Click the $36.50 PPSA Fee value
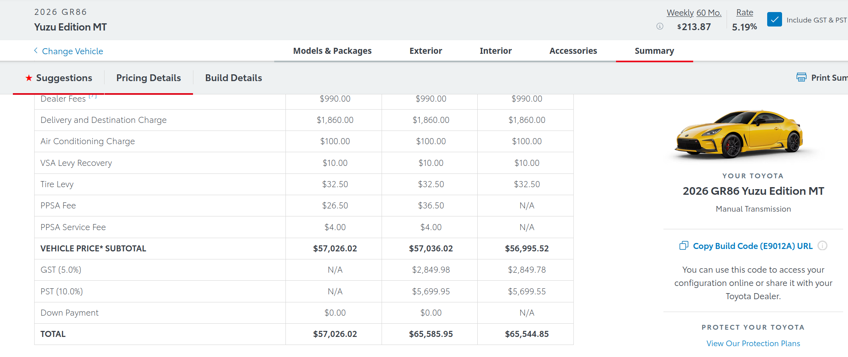 click(431, 206)
